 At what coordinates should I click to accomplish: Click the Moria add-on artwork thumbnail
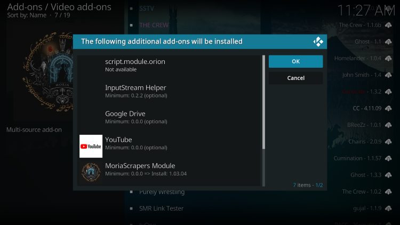click(x=48, y=71)
